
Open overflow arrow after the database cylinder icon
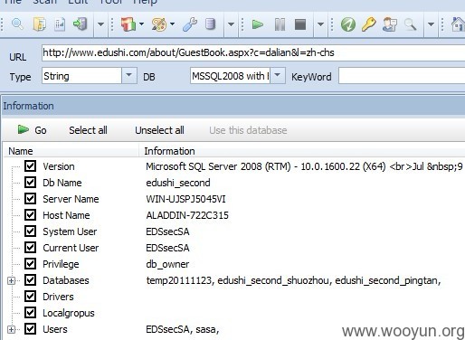231,24
